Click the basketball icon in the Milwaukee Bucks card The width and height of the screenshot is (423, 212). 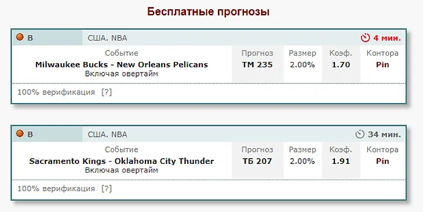[20, 37]
